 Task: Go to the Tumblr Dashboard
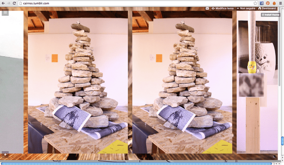click(267, 9)
